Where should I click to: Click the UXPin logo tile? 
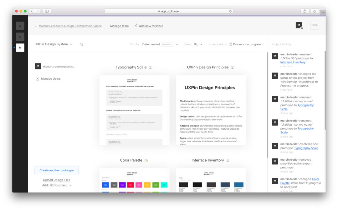click(x=315, y=25)
